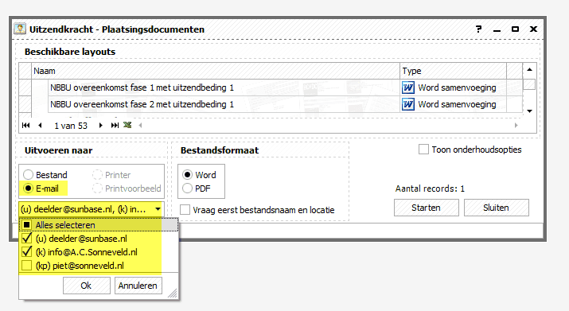Click Word icon in fase 2 row
569x311 pixels.
408,104
